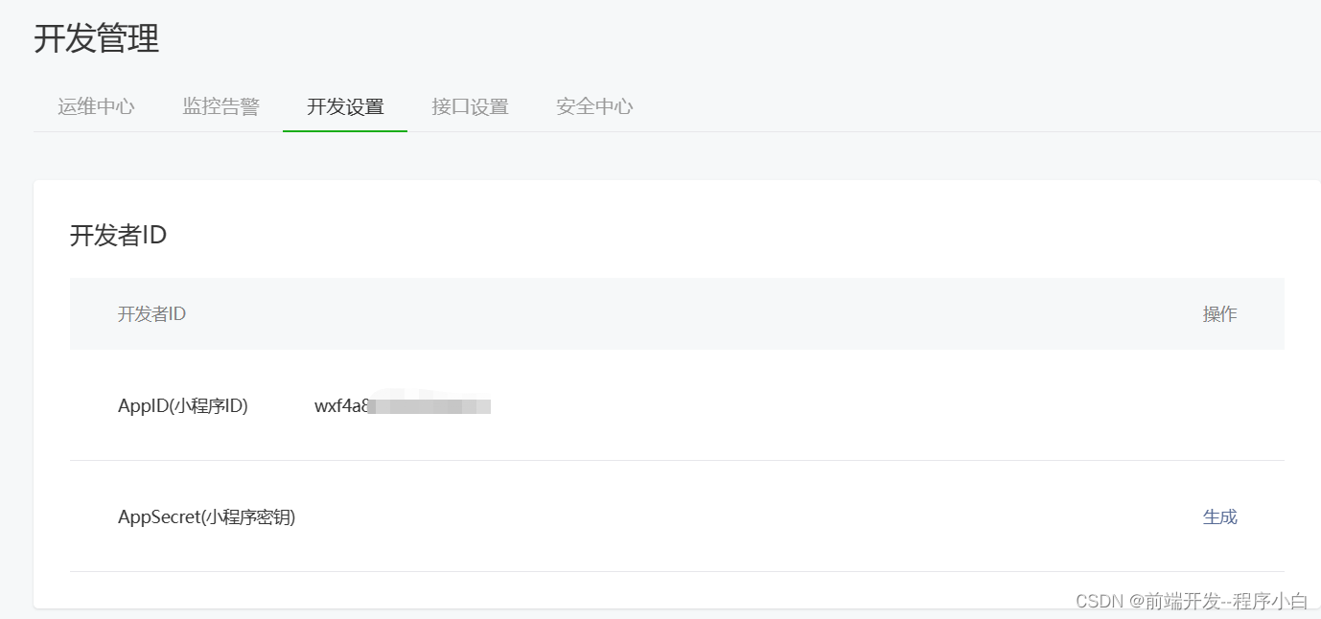Screen dimensions: 1321x619
Task: Select the AppID(小程序ID) label
Action: click(184, 405)
